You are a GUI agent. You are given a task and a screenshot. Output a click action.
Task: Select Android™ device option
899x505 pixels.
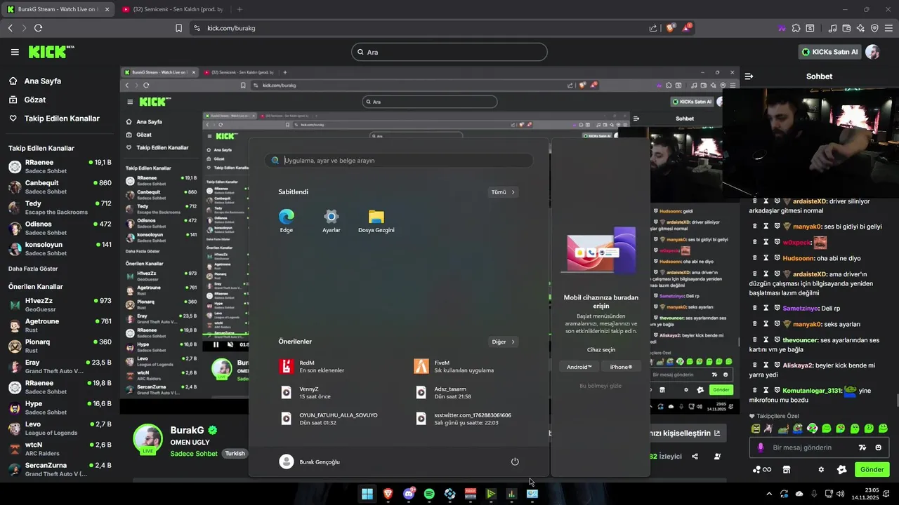pyautogui.click(x=579, y=367)
